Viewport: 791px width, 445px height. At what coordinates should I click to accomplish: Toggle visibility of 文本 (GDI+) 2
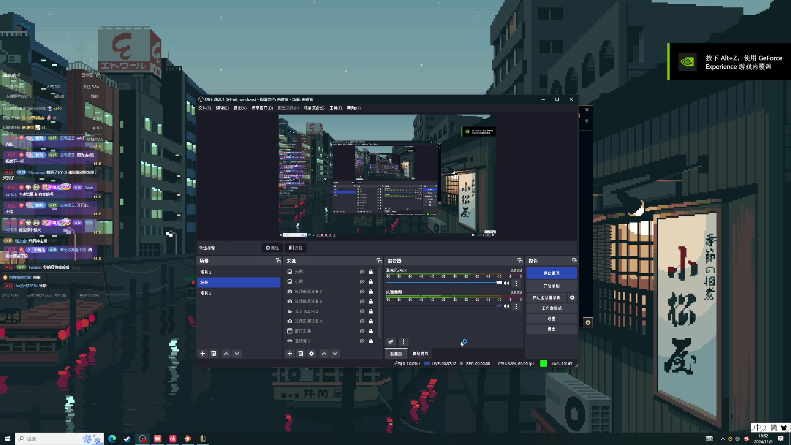(362, 311)
